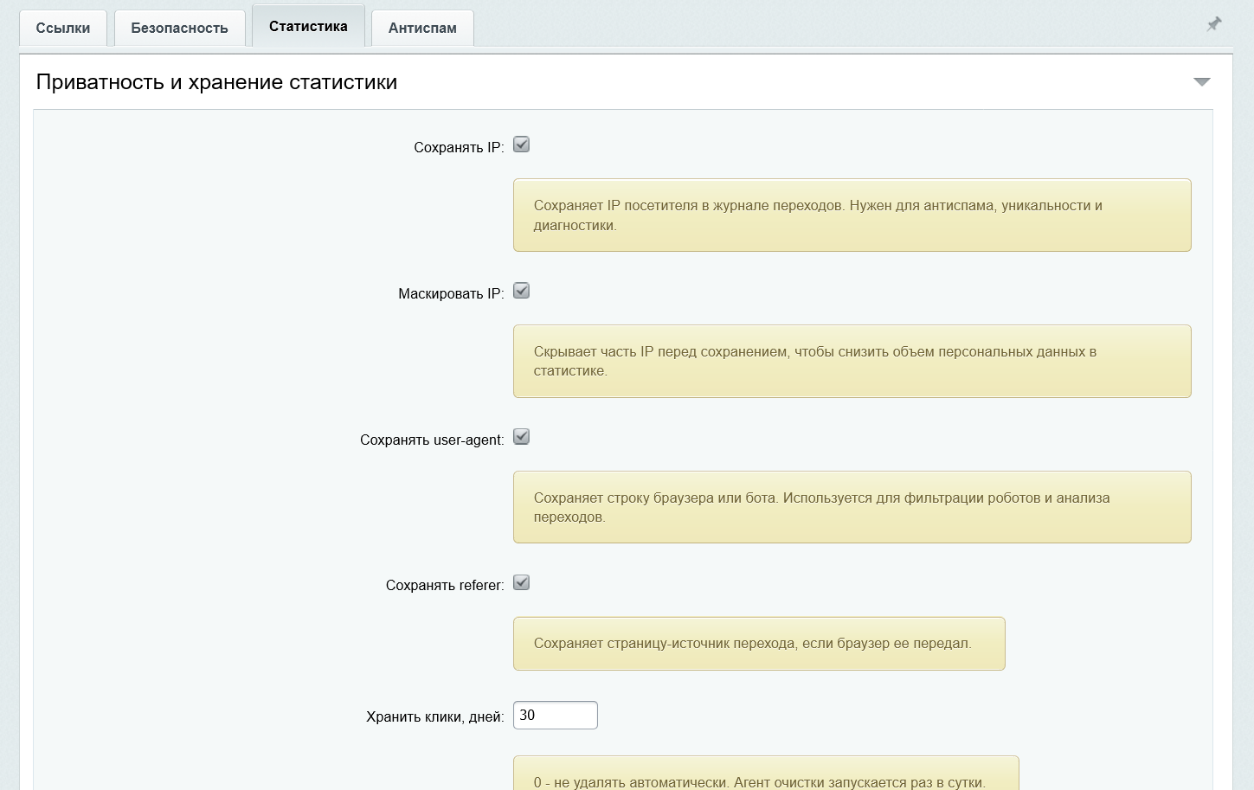Viewport: 1254px width, 790px height.
Task: Select the Статистика tab
Action: click(308, 26)
